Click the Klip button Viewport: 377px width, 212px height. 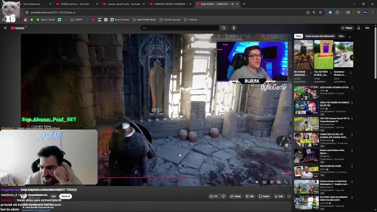point(250,196)
